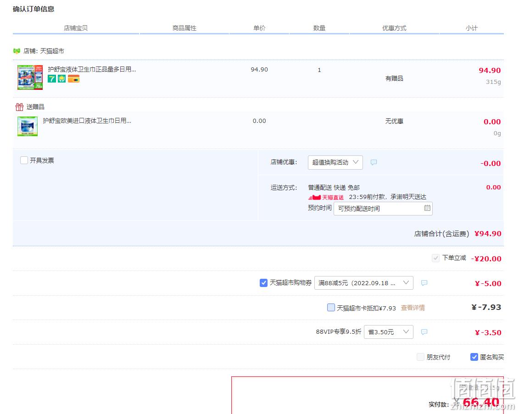Click the 确认订单信息 heading
The image size is (519, 414).
(x=33, y=9)
